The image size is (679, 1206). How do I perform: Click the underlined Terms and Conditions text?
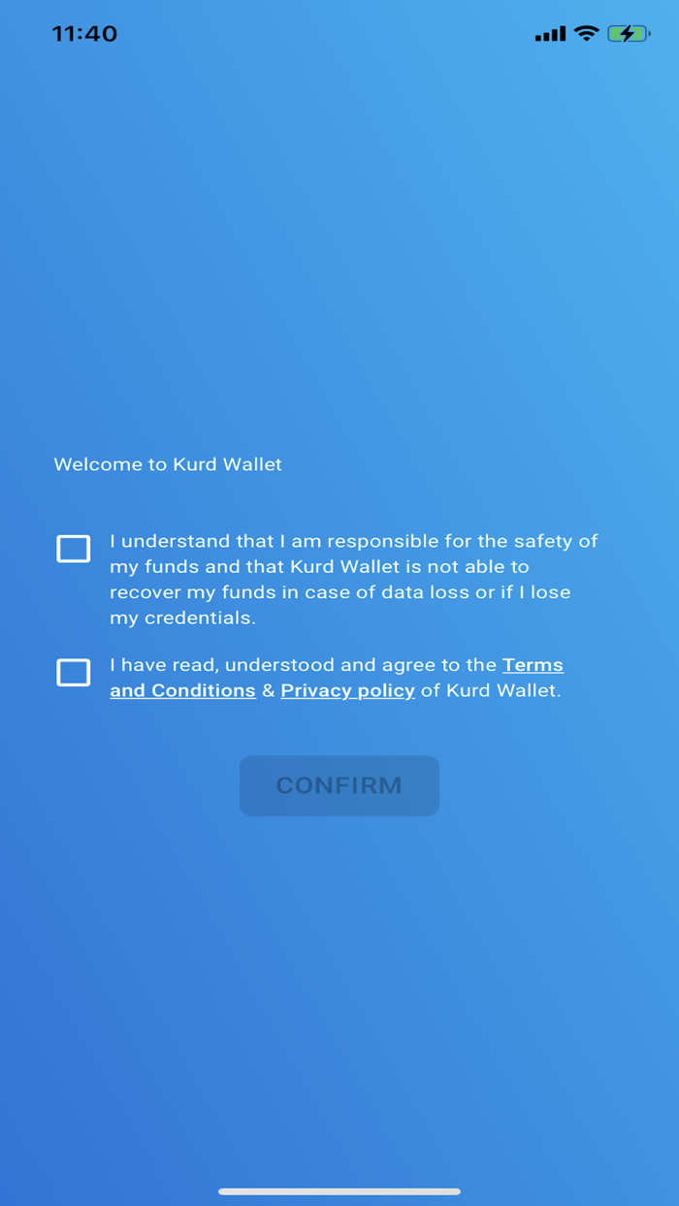tap(183, 690)
